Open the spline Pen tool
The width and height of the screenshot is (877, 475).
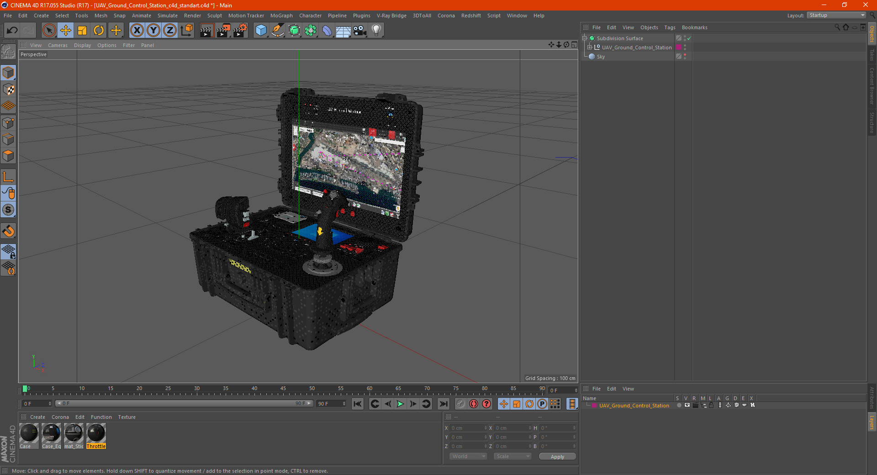coord(278,31)
